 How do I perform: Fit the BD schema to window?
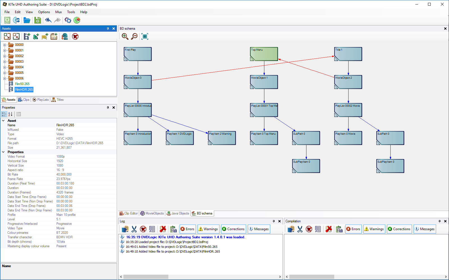145,36
